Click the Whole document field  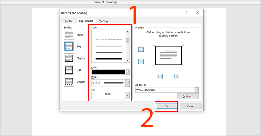pos(165,90)
